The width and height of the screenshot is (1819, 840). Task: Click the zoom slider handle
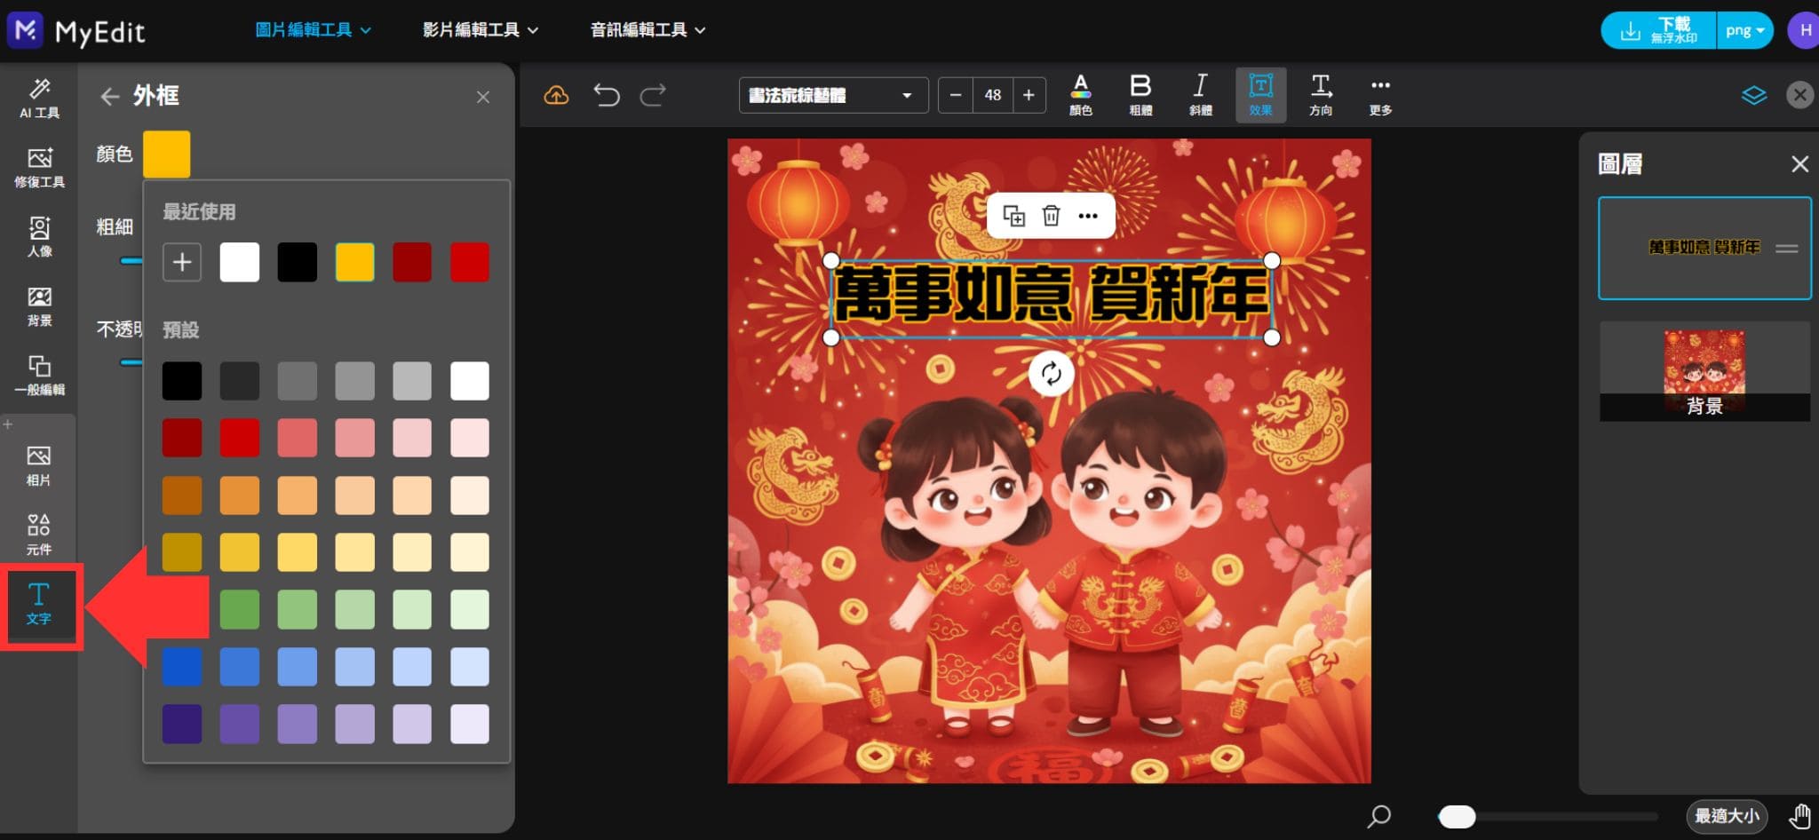click(1457, 816)
